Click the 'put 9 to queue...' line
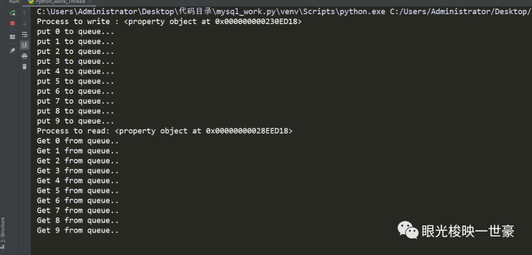 [x=75, y=121]
